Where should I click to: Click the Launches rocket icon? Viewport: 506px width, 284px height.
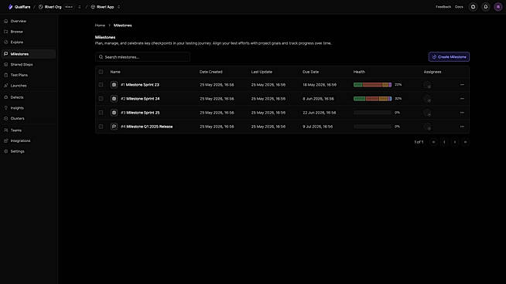click(x=6, y=86)
